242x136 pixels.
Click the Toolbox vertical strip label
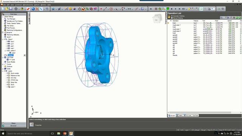point(29,18)
